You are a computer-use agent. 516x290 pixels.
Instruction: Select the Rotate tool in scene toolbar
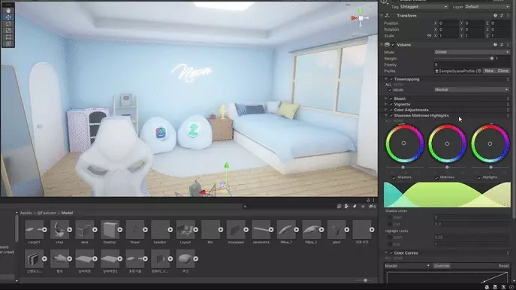click(8, 24)
